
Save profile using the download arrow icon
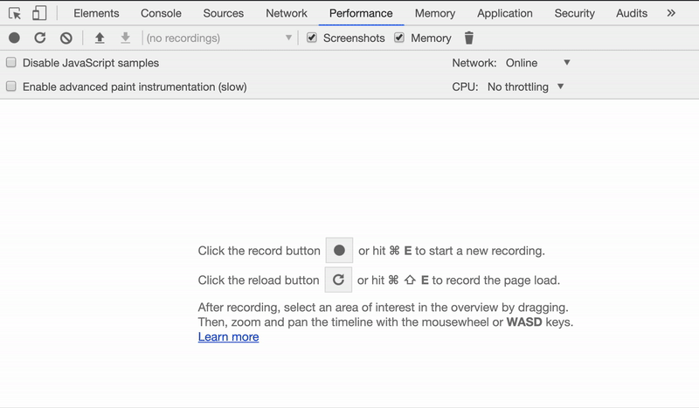125,38
